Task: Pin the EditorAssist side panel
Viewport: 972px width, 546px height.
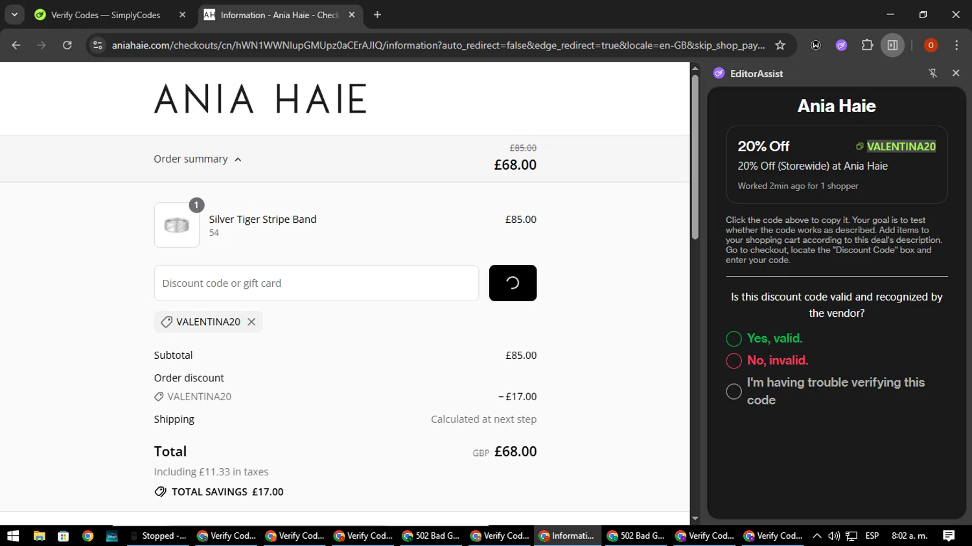Action: [933, 73]
